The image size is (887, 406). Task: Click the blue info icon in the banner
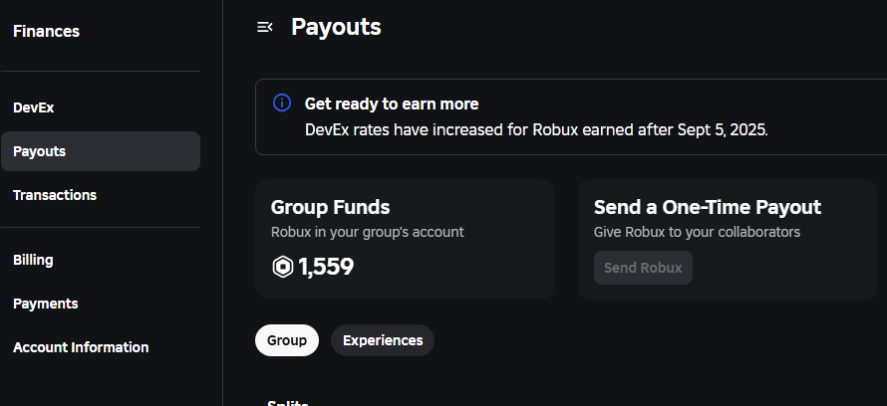283,103
